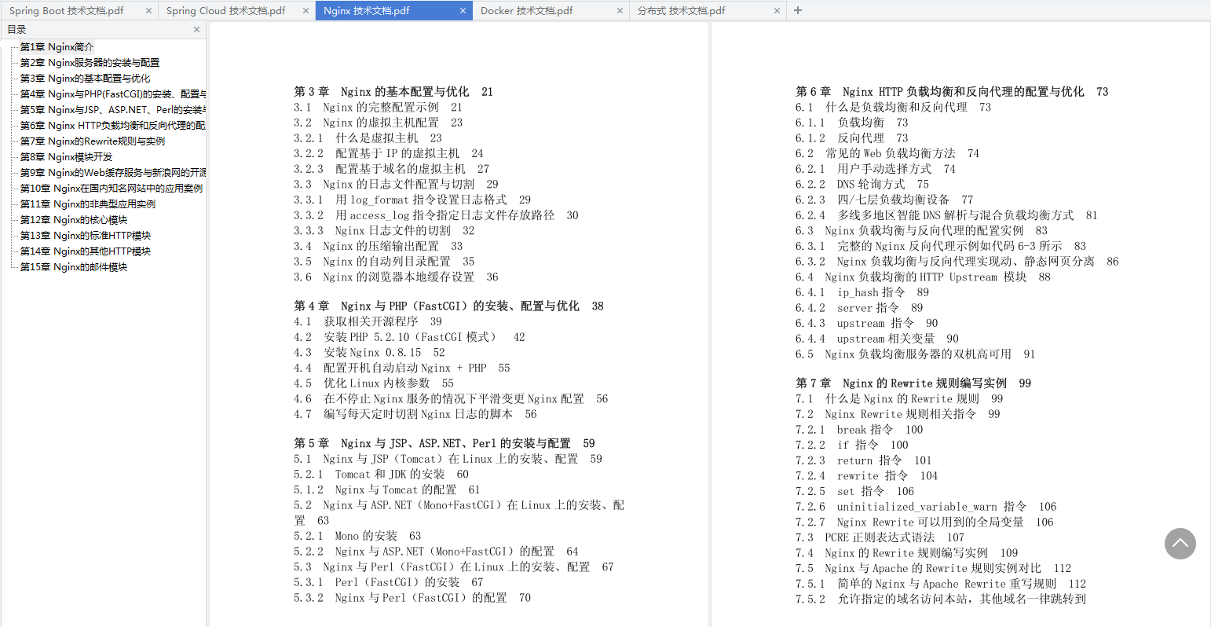Open 第10章 Nginx在国内知名网站中的应用案例

pyautogui.click(x=112, y=189)
